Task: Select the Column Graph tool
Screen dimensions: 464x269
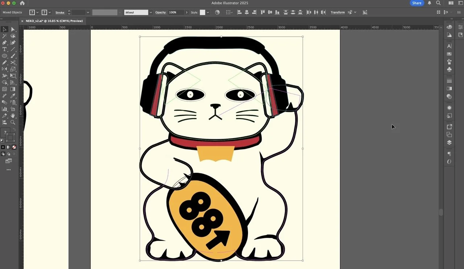Action: [x=4, y=109]
